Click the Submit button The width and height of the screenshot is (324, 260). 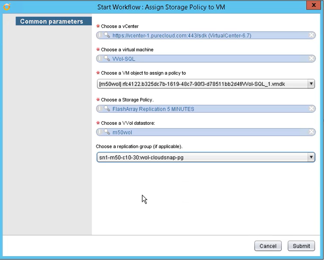301,246
